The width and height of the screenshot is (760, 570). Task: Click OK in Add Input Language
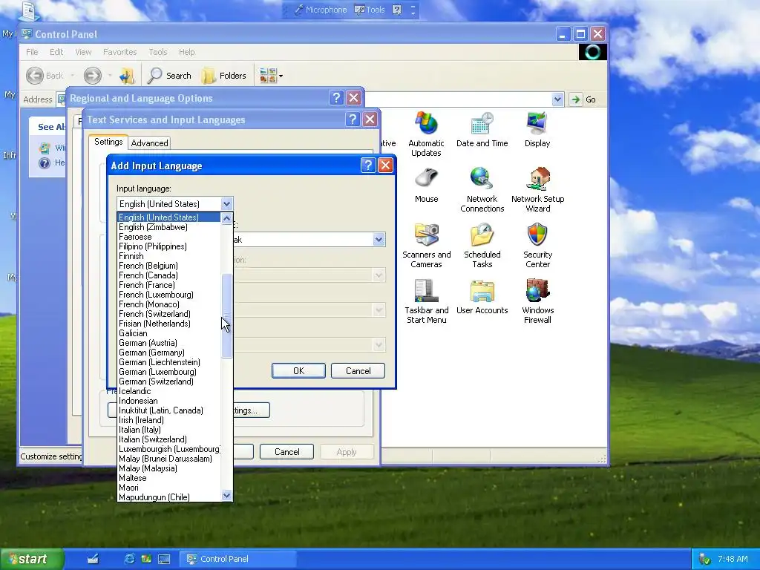point(298,371)
